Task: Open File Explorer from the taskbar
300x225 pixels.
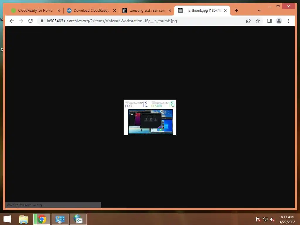Action: point(23,219)
